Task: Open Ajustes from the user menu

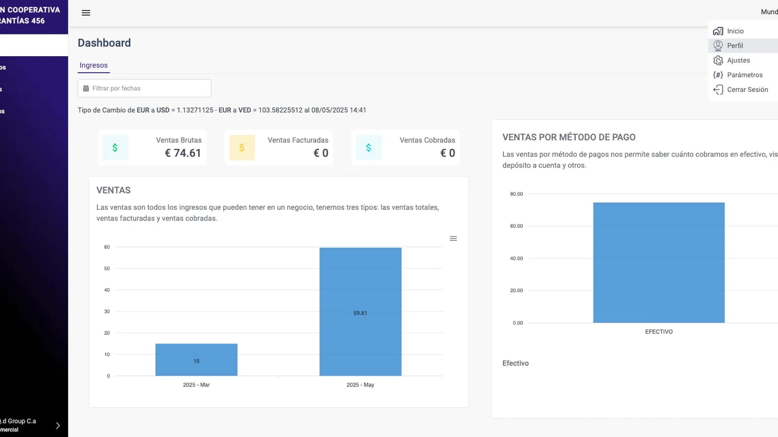Action: click(x=743, y=60)
